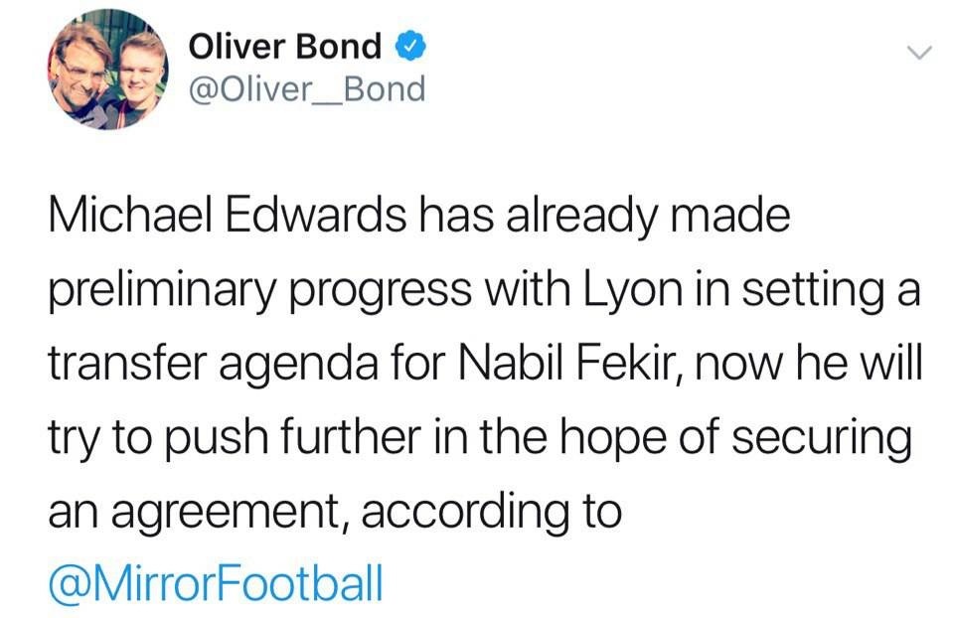Open the tweet options chevron menu
The width and height of the screenshot is (954, 618).
[920, 52]
